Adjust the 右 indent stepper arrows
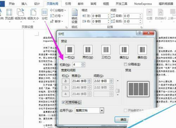 (x=109, y=22)
